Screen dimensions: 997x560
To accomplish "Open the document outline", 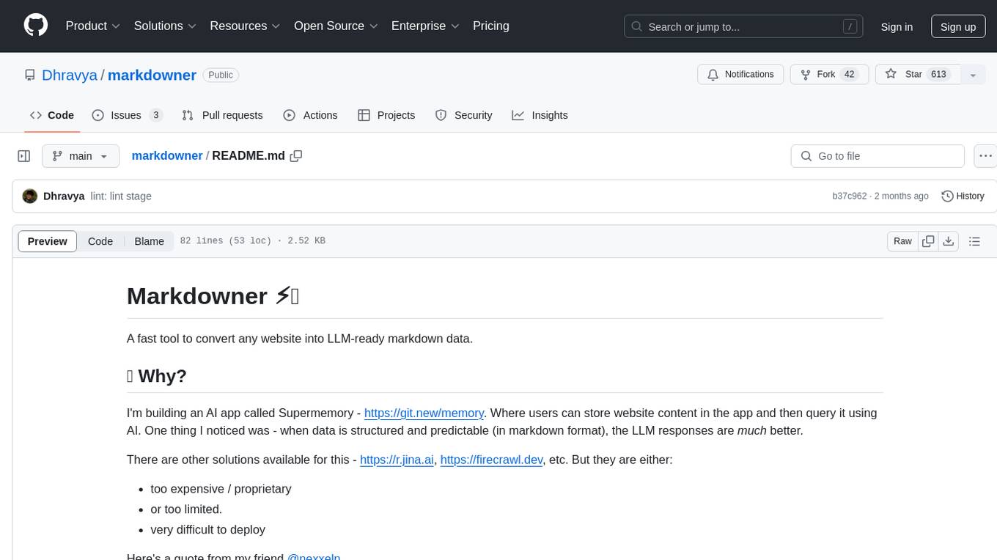I will tap(974, 241).
